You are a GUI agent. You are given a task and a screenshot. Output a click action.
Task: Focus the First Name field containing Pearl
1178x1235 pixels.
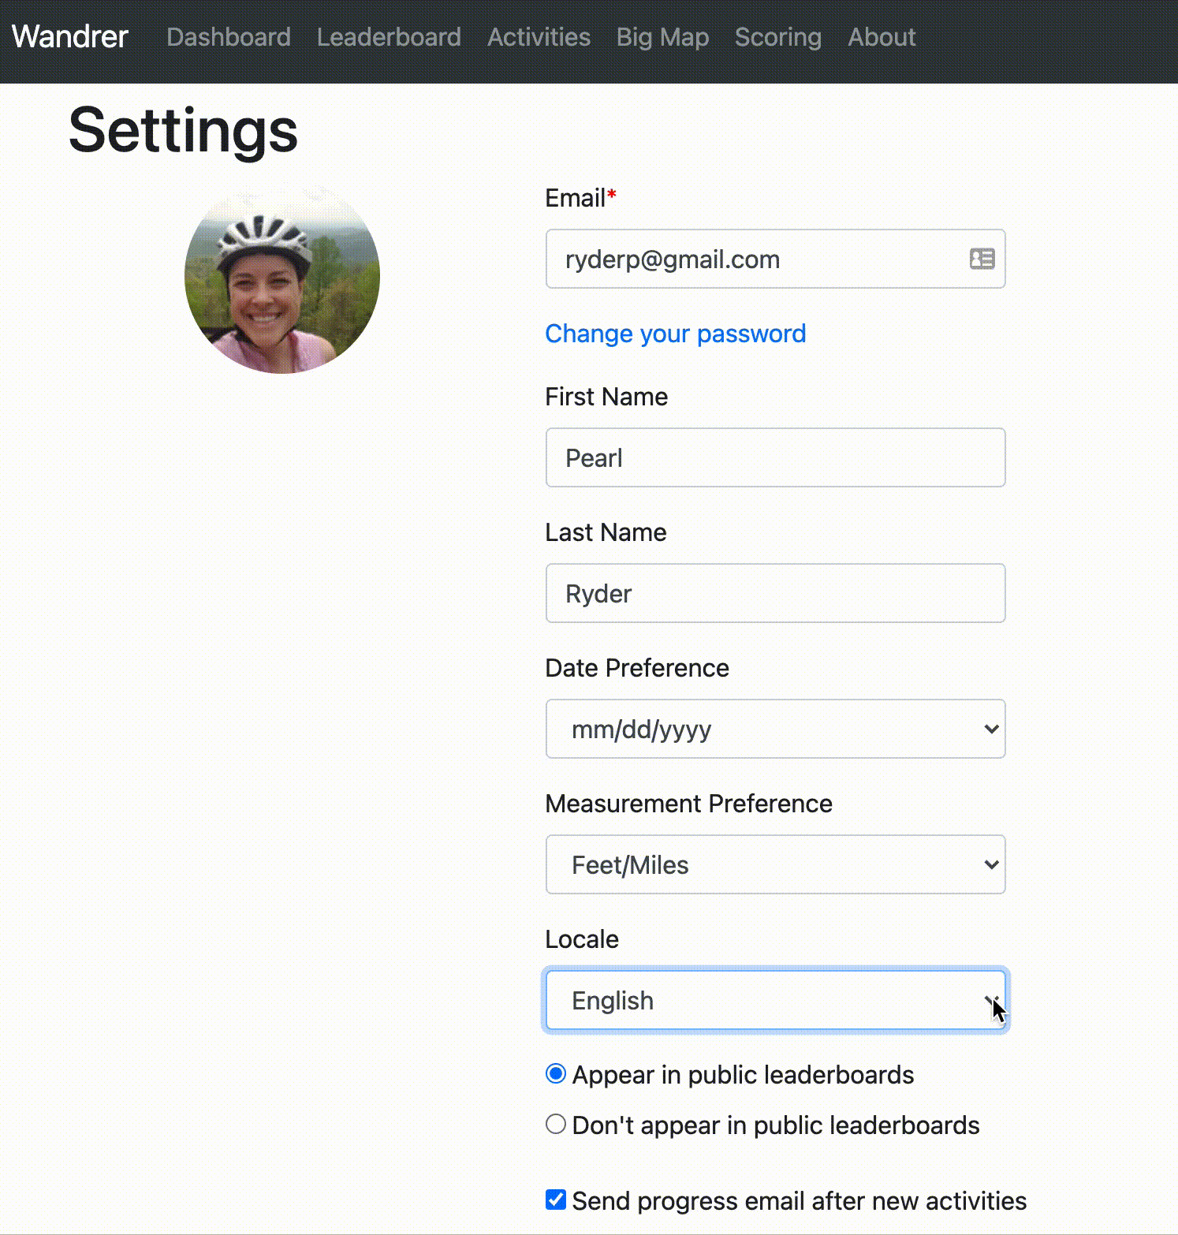click(x=775, y=457)
